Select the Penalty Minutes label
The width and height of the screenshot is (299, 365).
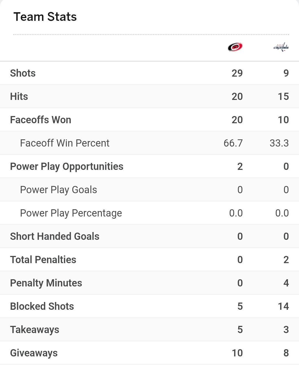46,283
